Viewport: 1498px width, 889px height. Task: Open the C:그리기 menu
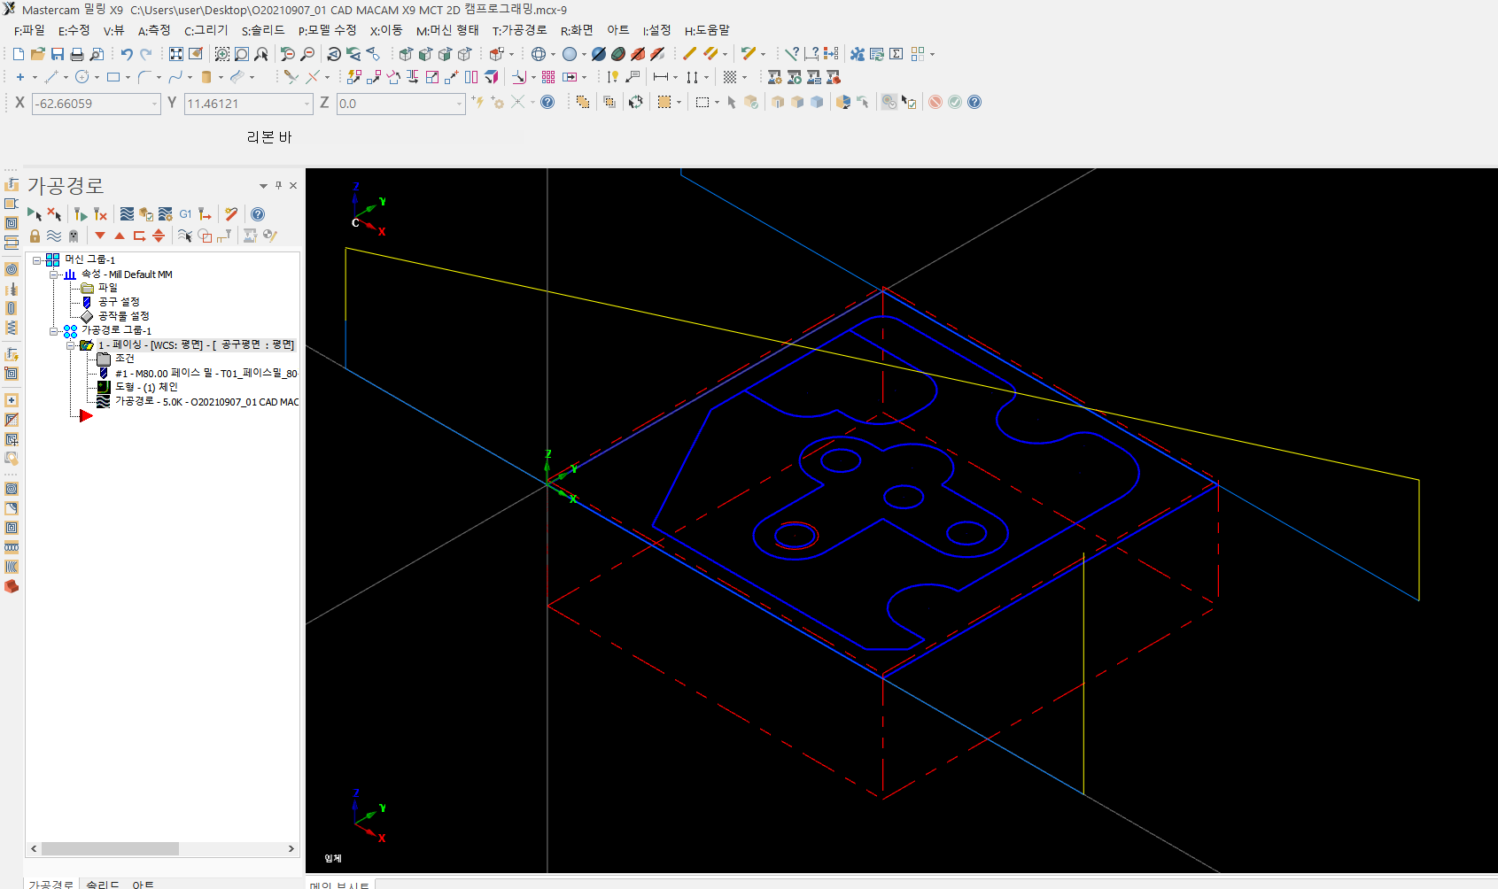point(206,30)
